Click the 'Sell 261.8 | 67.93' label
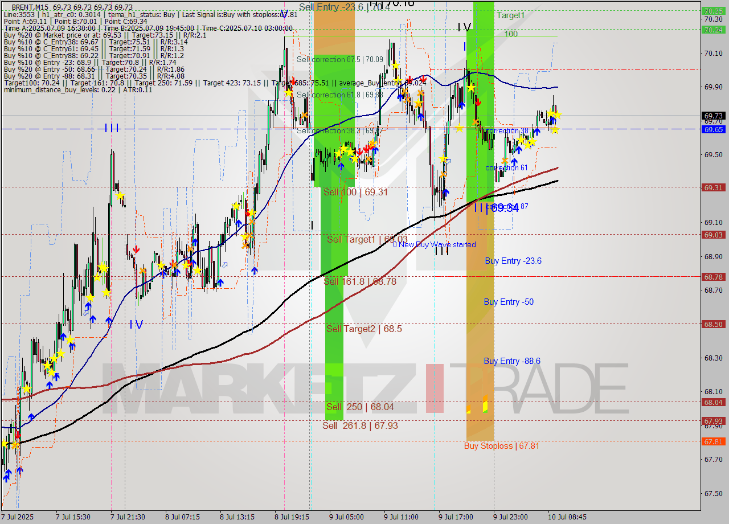 pyautogui.click(x=359, y=425)
